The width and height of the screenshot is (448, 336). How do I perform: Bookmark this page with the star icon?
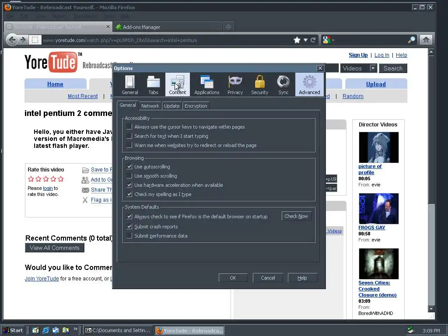297,40
